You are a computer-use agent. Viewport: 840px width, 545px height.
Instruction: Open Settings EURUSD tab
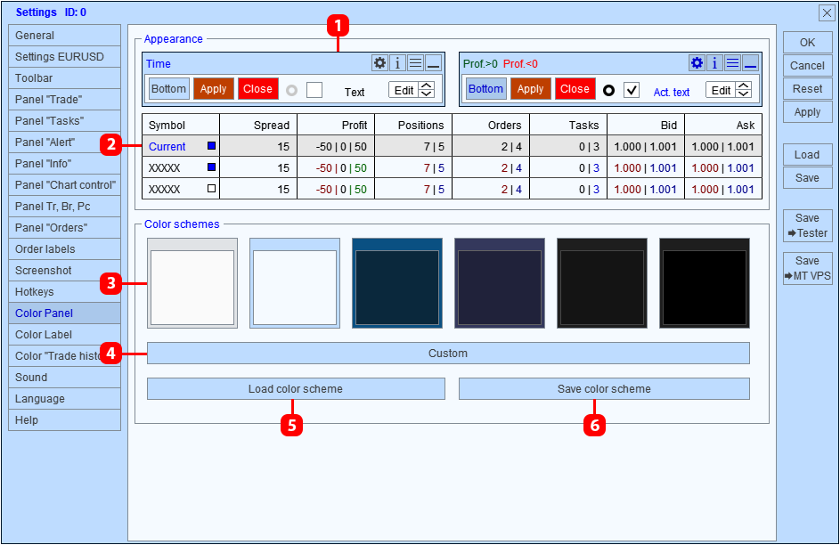64,57
